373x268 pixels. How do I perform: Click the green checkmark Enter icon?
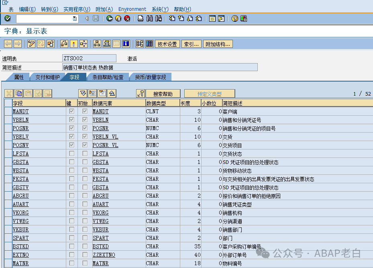(x=8, y=18)
